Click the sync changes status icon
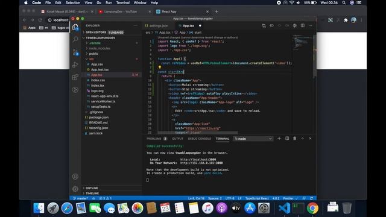 pos(93,198)
